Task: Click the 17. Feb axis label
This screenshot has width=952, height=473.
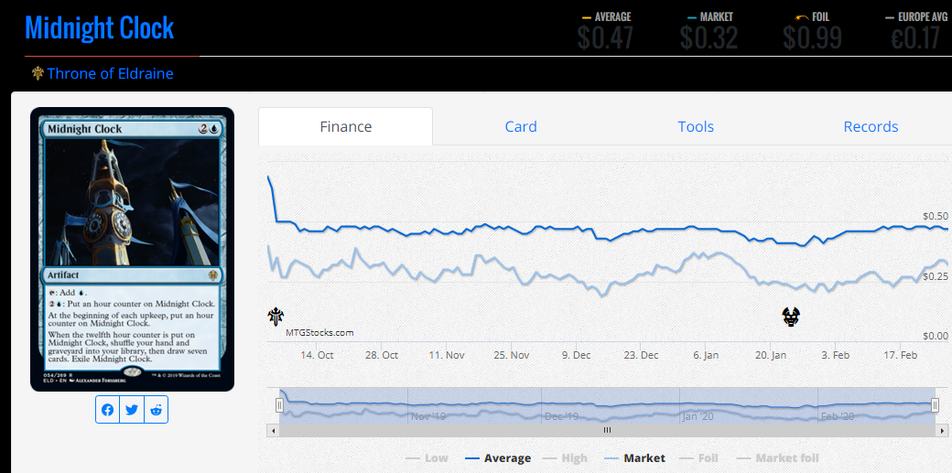Action: [900, 355]
